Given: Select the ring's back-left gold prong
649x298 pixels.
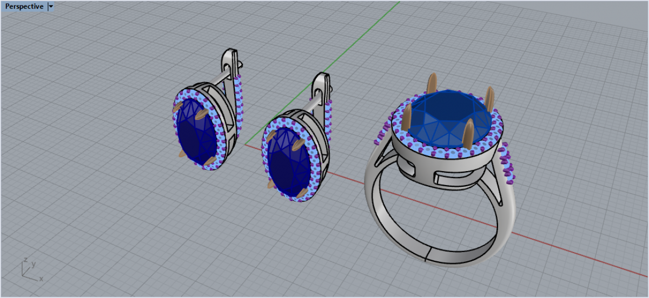Looking at the screenshot, I should [432, 83].
